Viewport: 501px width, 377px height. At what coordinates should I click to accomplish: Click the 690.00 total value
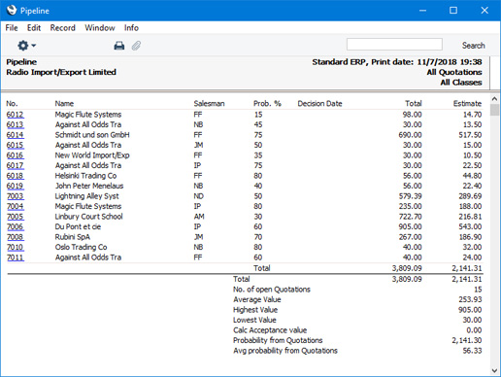pos(410,135)
